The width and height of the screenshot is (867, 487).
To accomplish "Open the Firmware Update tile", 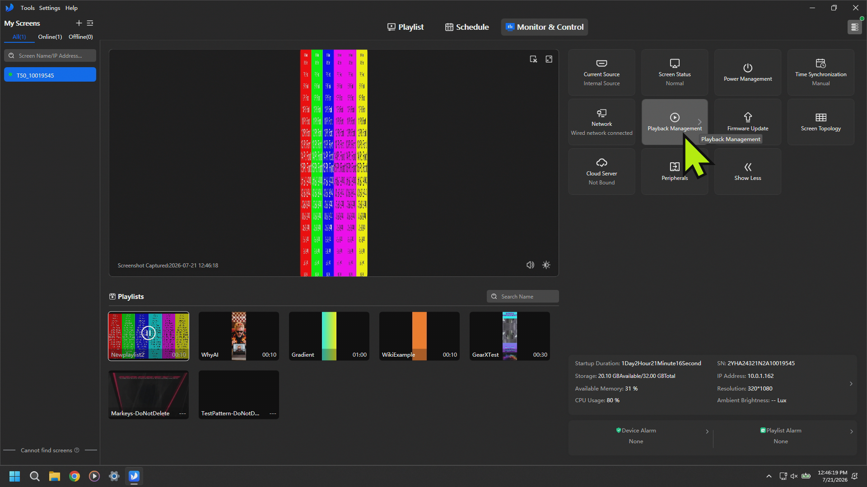I will click(748, 122).
